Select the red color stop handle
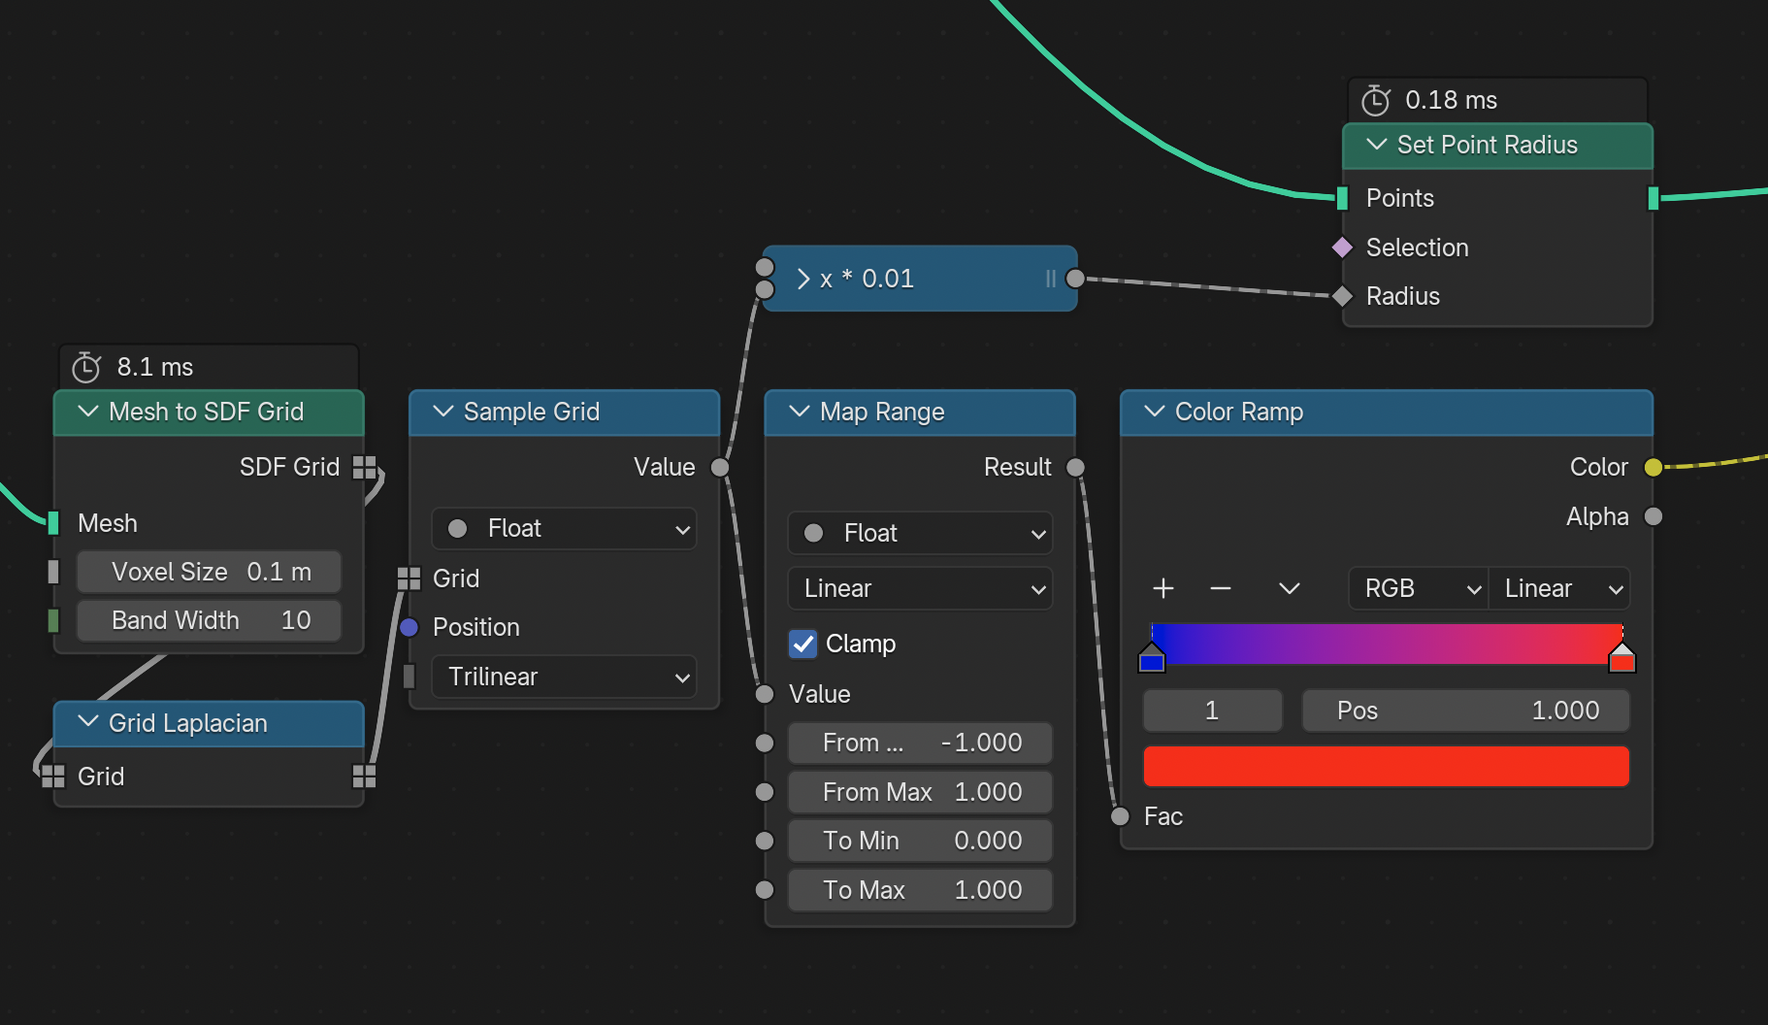This screenshot has height=1025, width=1768. click(x=1621, y=657)
